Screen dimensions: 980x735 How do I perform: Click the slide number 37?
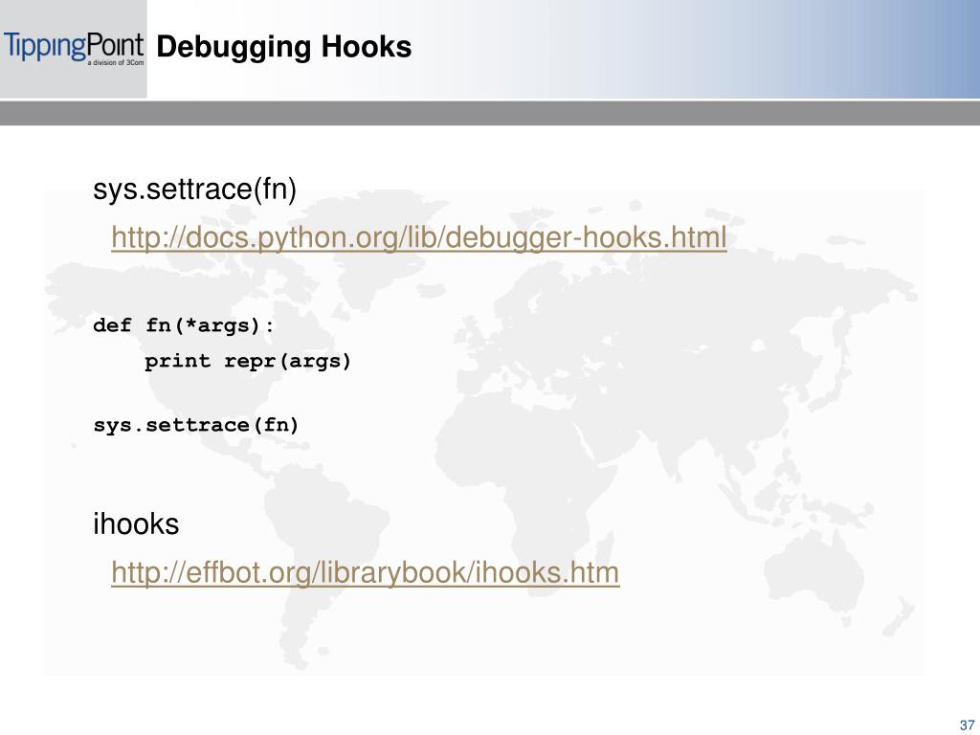[967, 725]
